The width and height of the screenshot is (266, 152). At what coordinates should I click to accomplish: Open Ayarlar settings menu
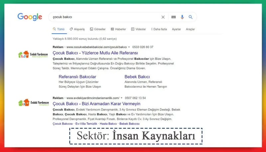[177, 29]
